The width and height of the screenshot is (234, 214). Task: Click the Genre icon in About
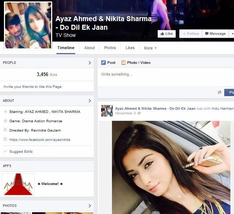5,121
